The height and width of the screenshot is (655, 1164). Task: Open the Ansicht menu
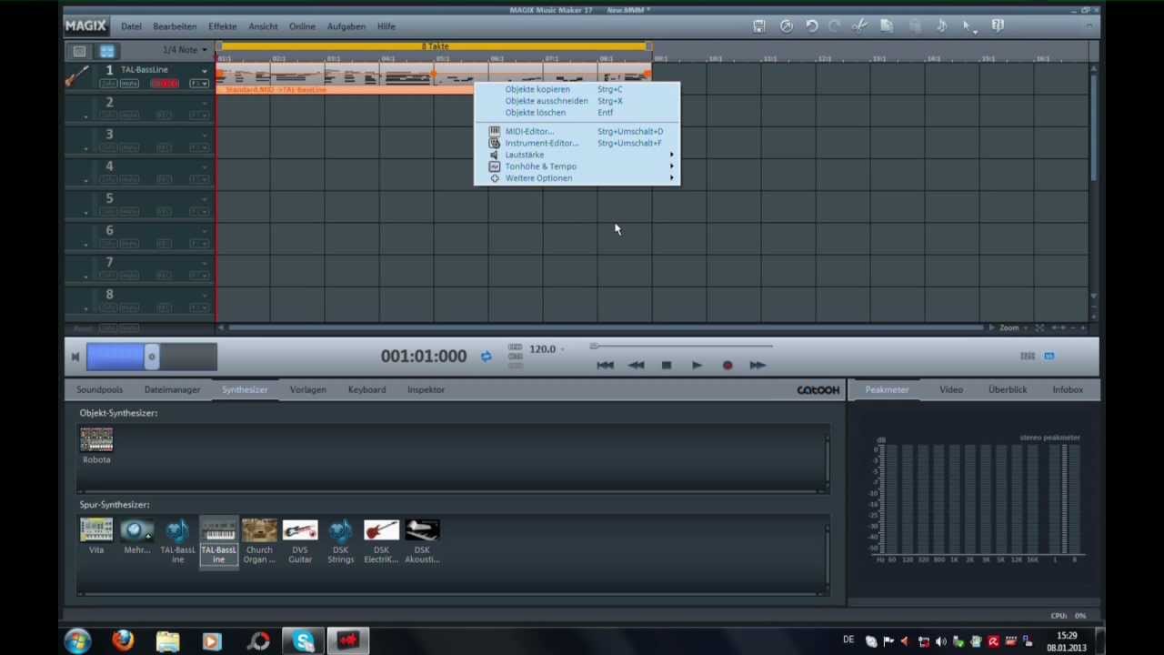click(x=264, y=26)
